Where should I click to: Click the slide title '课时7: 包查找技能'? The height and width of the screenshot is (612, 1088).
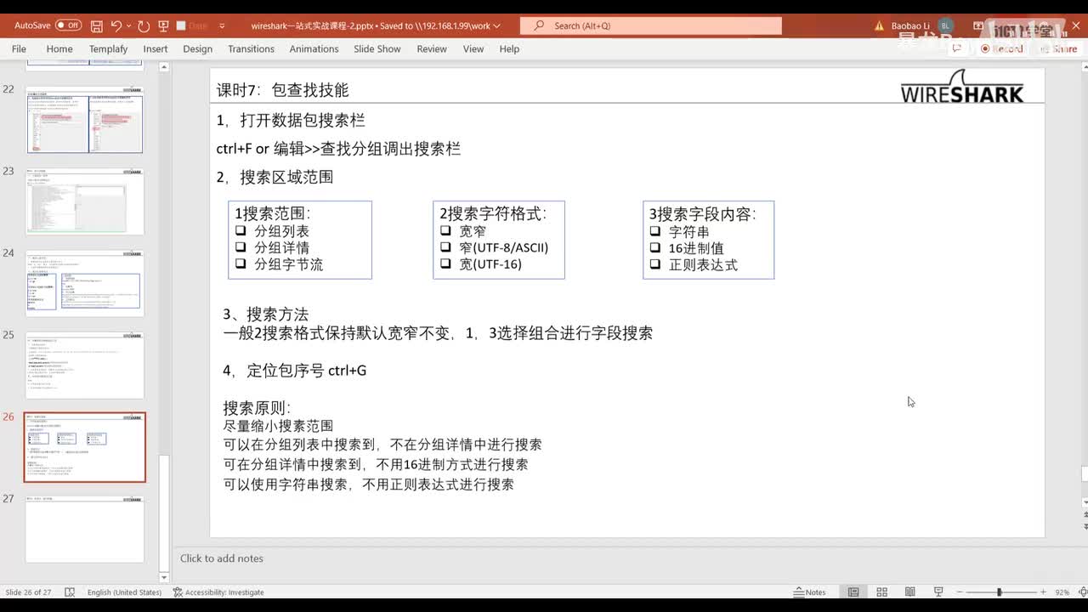tap(282, 90)
